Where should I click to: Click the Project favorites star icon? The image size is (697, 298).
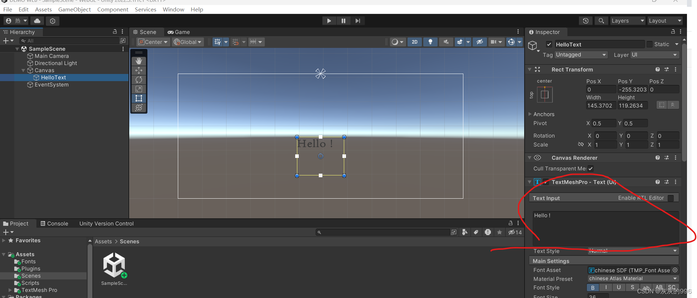499,232
